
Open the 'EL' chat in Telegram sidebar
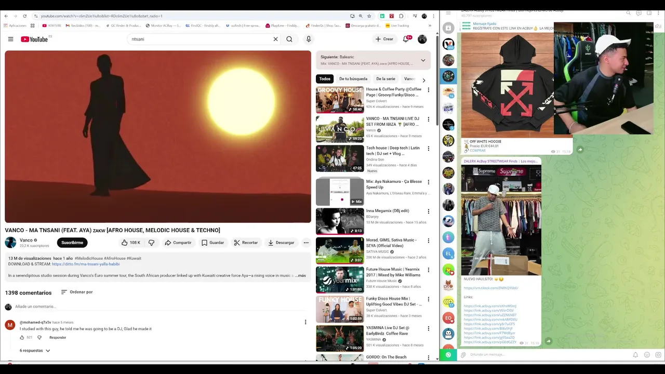coord(448,253)
